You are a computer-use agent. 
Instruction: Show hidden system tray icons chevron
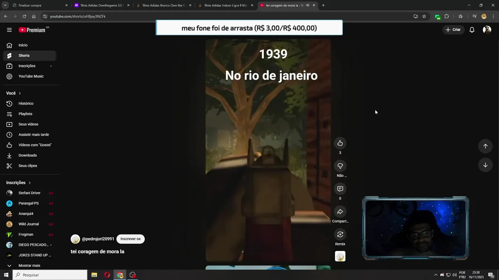point(436,275)
